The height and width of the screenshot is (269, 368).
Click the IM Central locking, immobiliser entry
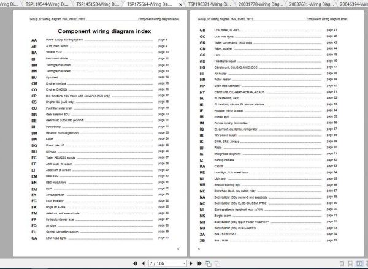268,123
